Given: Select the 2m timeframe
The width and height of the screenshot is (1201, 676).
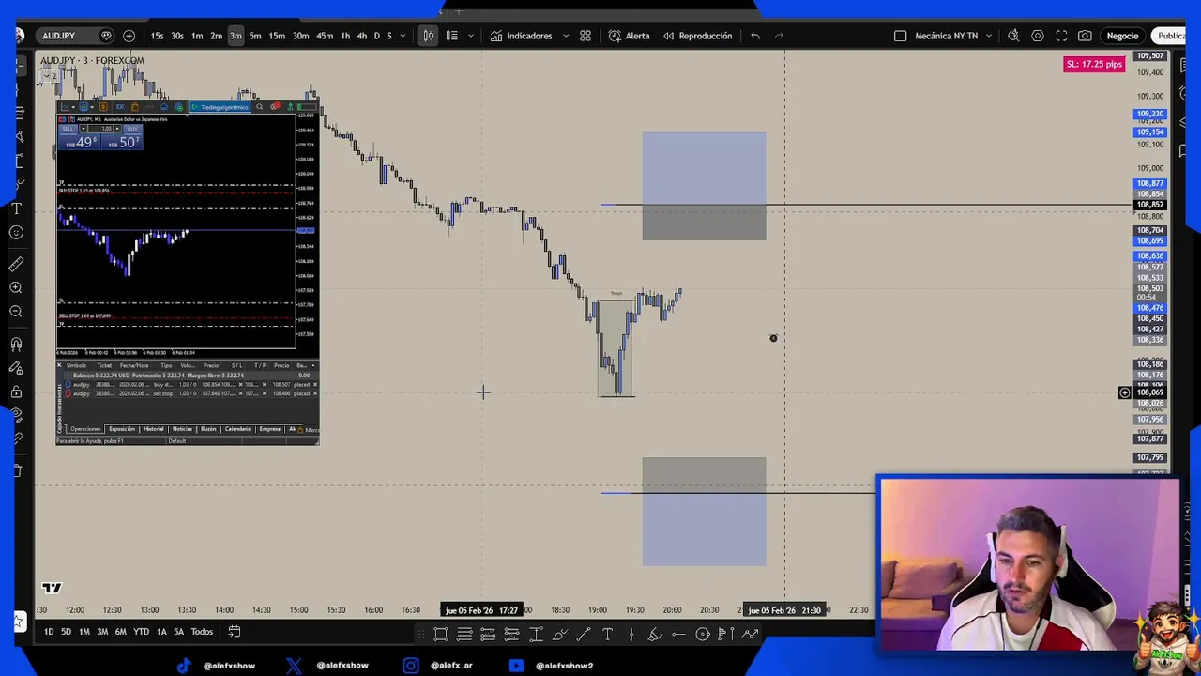Looking at the screenshot, I should 216,36.
